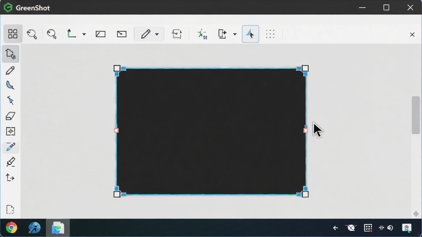Open Google Chrome from the taskbar
Image resolution: width=422 pixels, height=237 pixels.
pyautogui.click(x=11, y=228)
